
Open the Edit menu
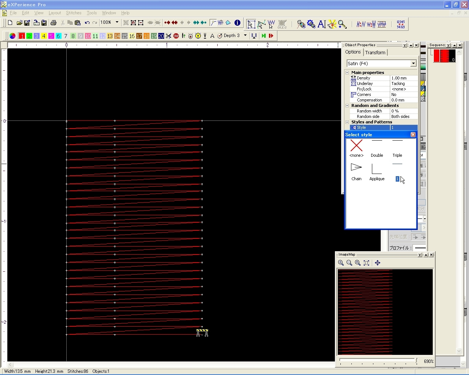pos(25,13)
